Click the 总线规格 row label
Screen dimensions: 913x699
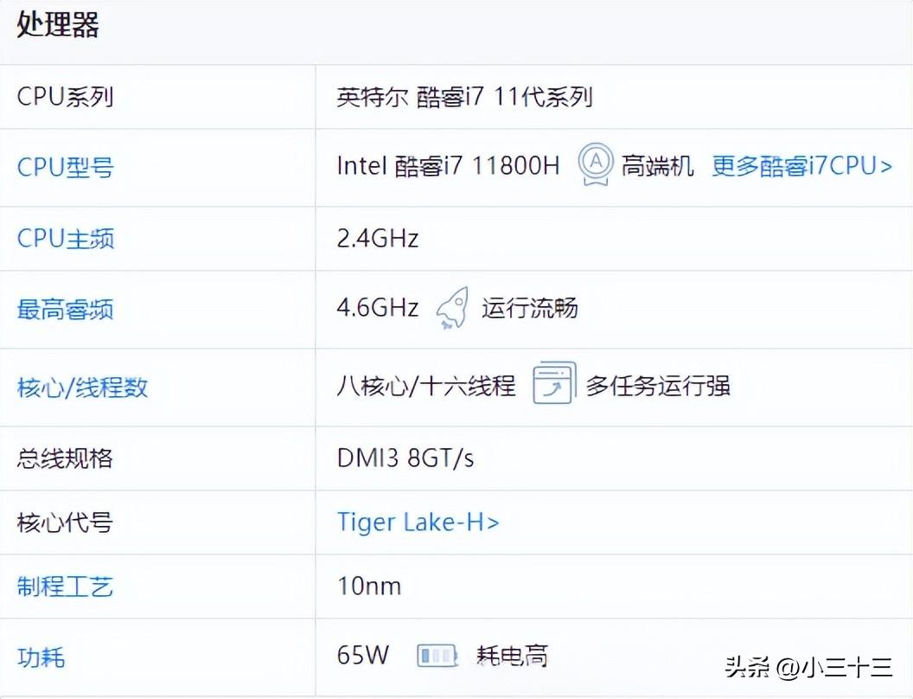click(x=65, y=459)
